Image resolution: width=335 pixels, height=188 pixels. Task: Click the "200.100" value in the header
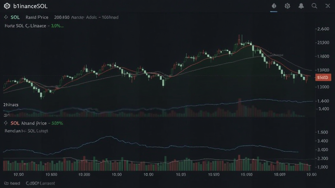pyautogui.click(x=62, y=17)
